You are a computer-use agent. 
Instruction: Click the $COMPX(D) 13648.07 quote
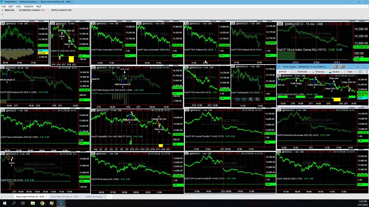pyautogui.click(x=32, y=10)
